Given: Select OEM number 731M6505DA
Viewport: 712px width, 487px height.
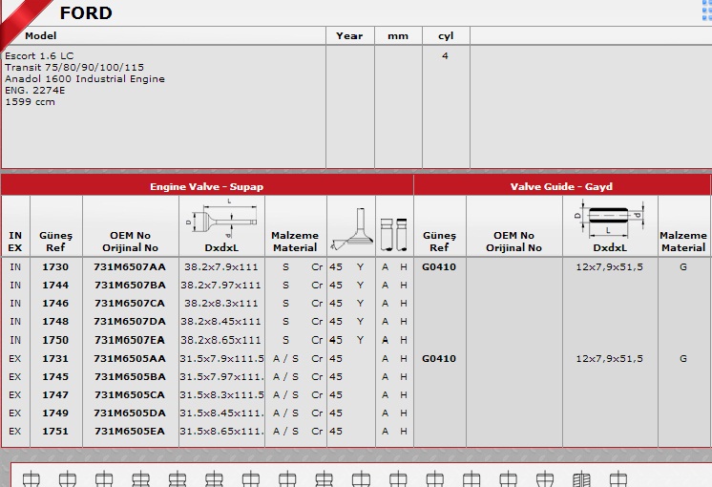Looking at the screenshot, I should click(130, 413).
